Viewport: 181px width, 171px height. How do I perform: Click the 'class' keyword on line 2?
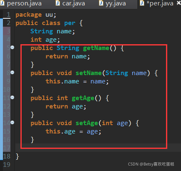coord(51,23)
